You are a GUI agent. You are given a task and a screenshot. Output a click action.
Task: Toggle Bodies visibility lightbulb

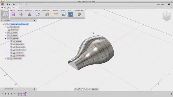pyautogui.click(x=8, y=36)
